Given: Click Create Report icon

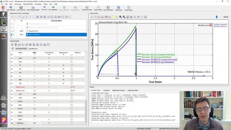Looking at the screenshot, I should tap(128, 8).
